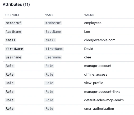Click the username friendly tag
The image size is (134, 115).
tap(13, 57)
